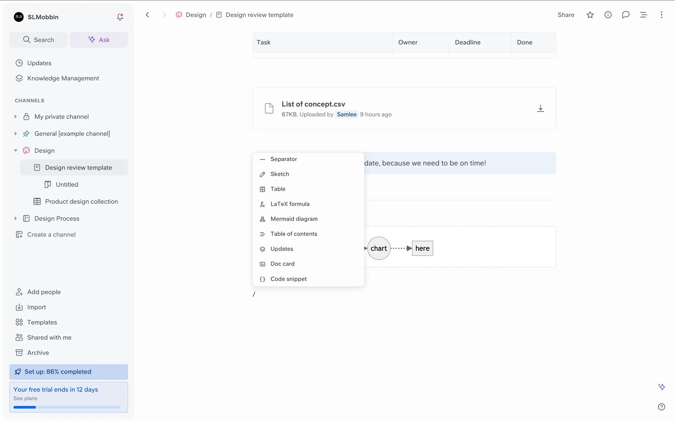Click the Search field

pyautogui.click(x=39, y=40)
